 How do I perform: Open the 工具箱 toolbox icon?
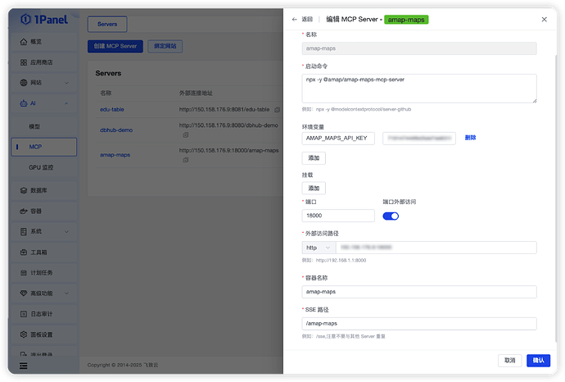pos(24,252)
